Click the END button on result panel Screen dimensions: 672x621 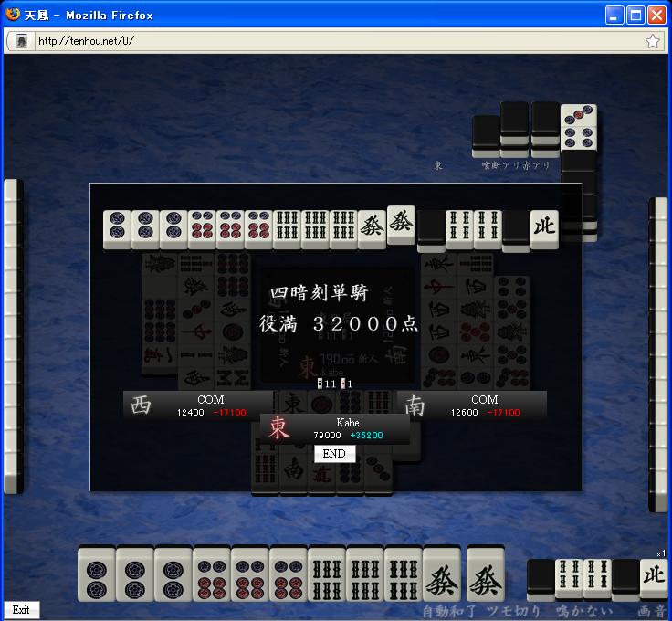[x=334, y=454]
